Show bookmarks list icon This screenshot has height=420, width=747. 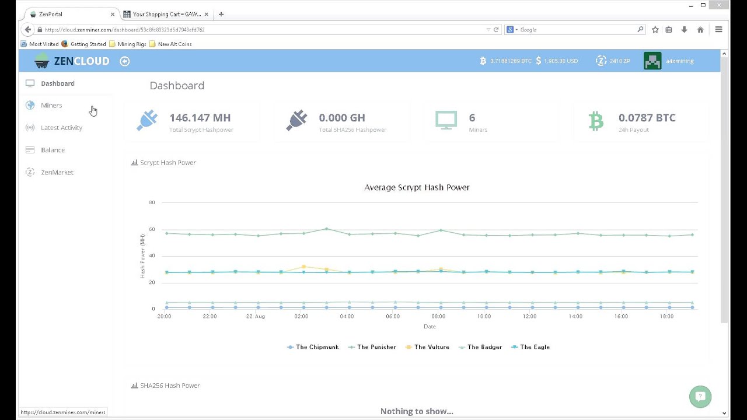(669, 30)
